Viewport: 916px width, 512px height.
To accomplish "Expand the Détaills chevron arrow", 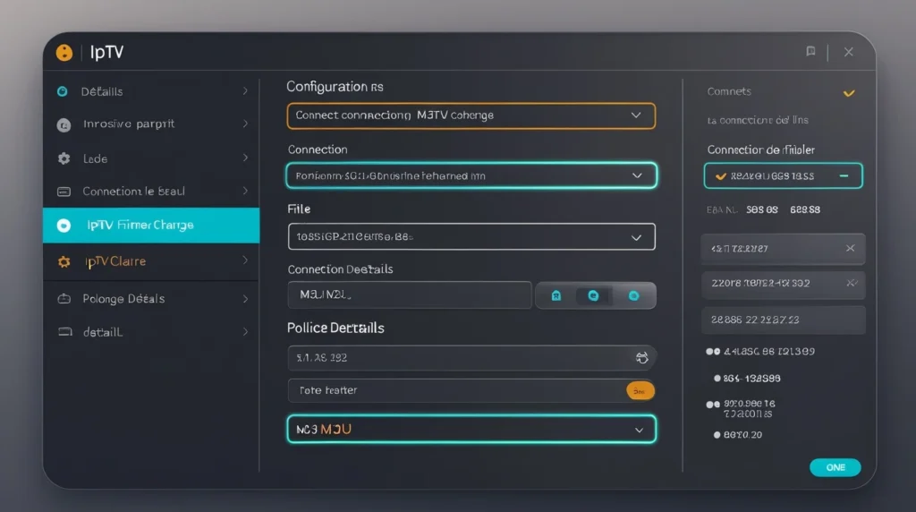I will (x=245, y=91).
